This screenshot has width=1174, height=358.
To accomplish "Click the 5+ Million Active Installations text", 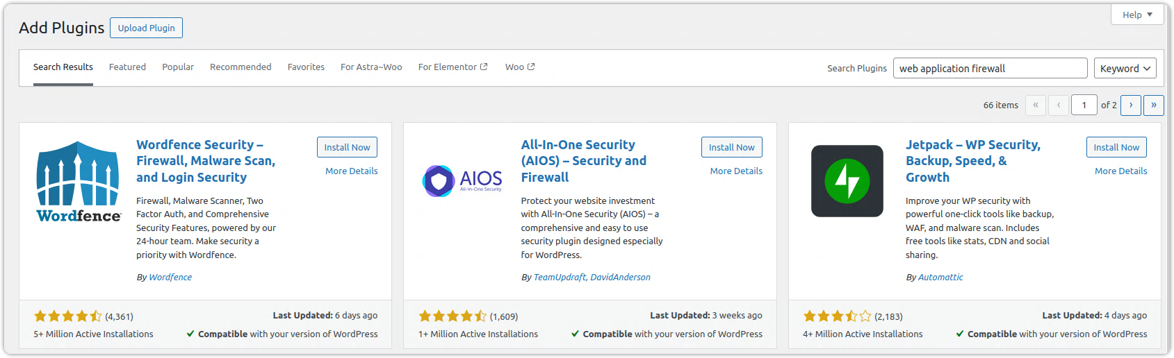I will (x=93, y=334).
